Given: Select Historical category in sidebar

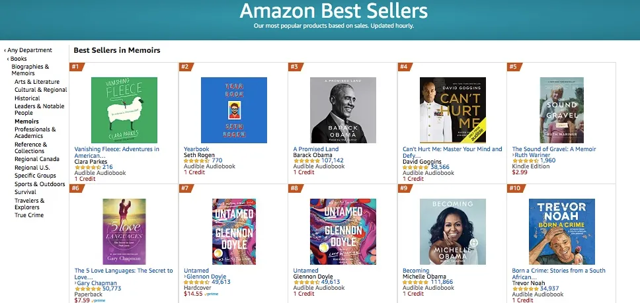Looking at the screenshot, I should (x=27, y=98).
